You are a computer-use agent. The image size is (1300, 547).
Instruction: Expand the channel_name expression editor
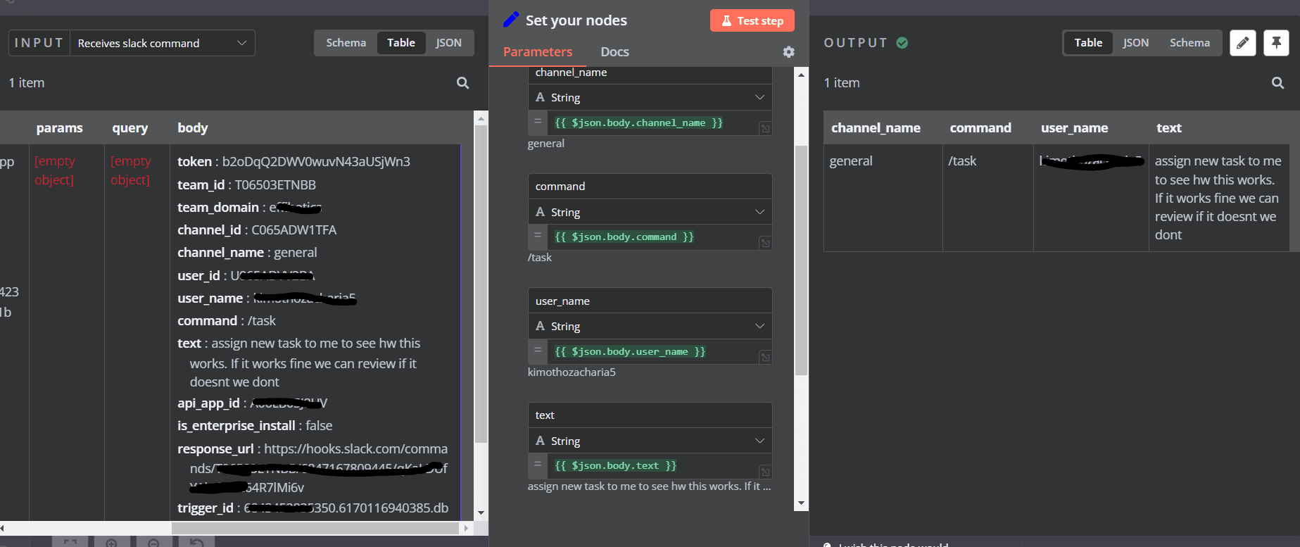tap(765, 128)
